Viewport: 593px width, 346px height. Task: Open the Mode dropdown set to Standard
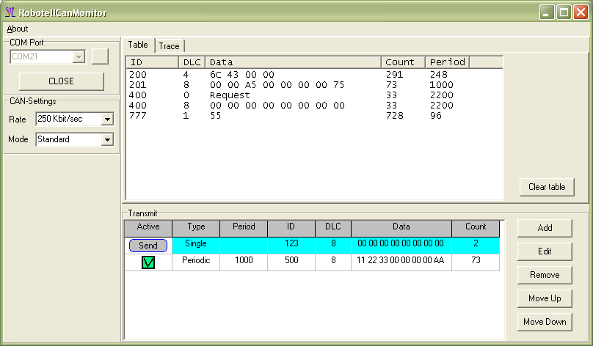click(108, 139)
